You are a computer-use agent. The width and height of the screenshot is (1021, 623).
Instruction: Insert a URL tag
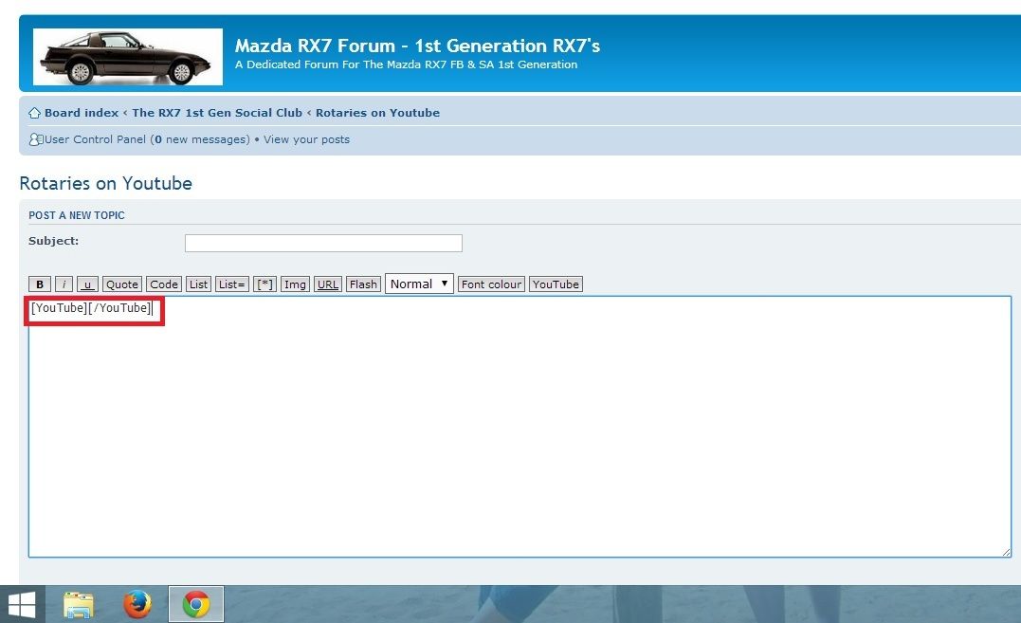tap(327, 284)
